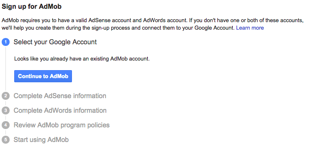Select the 'Select your Google Account' step

[55, 42]
